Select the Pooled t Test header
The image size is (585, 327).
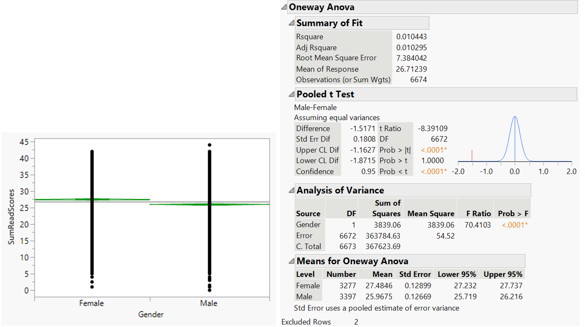[325, 94]
